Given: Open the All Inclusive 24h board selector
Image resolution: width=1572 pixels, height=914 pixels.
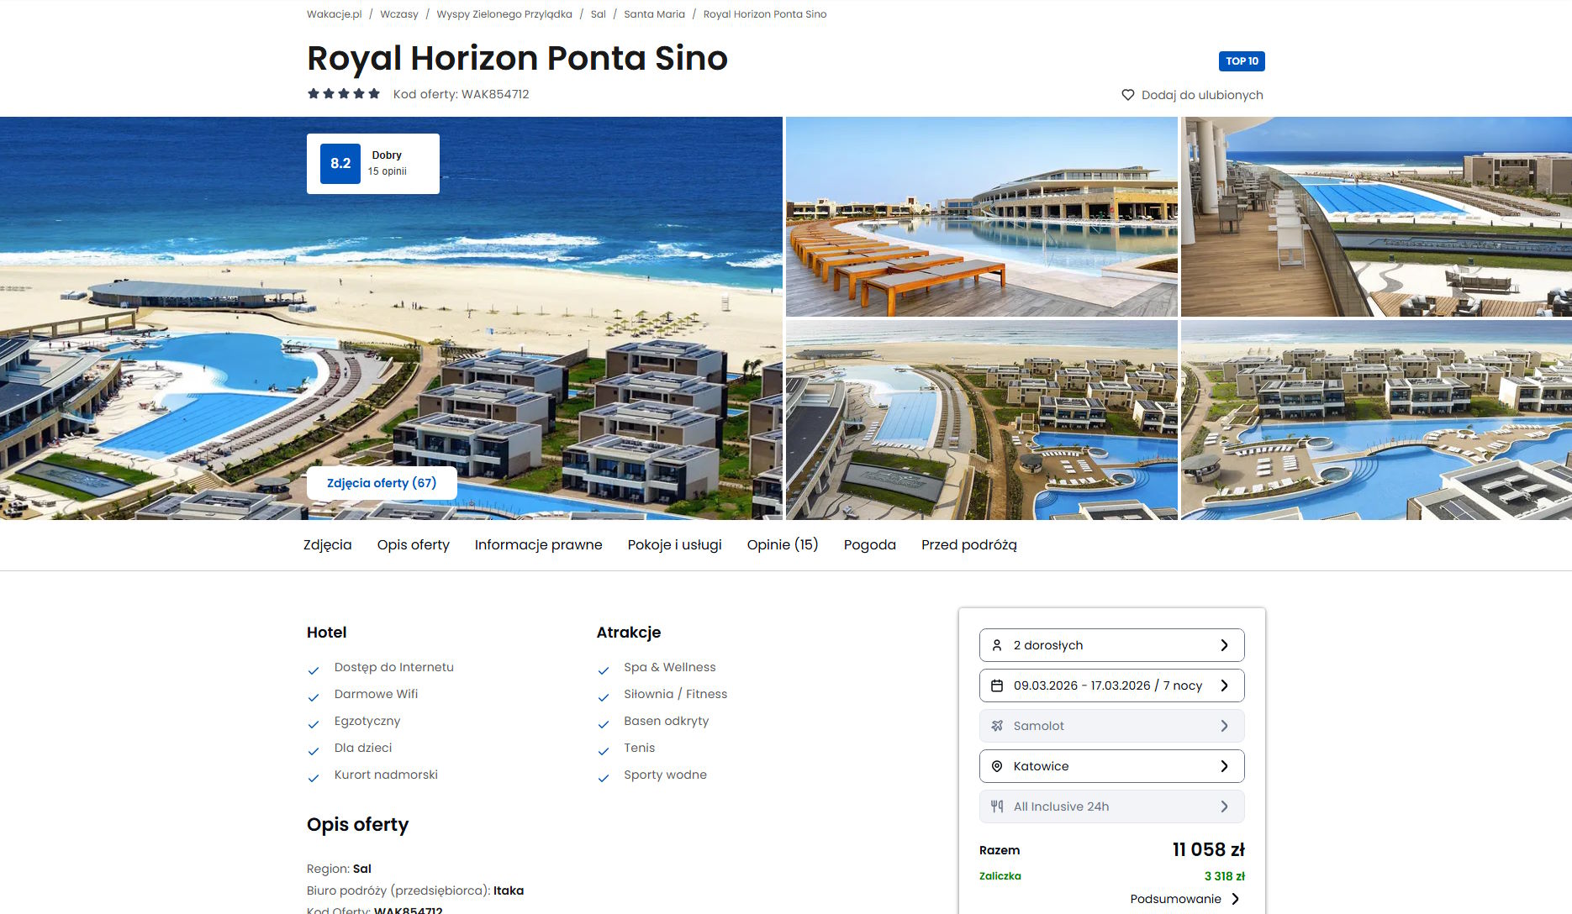Looking at the screenshot, I should [x=1111, y=806].
